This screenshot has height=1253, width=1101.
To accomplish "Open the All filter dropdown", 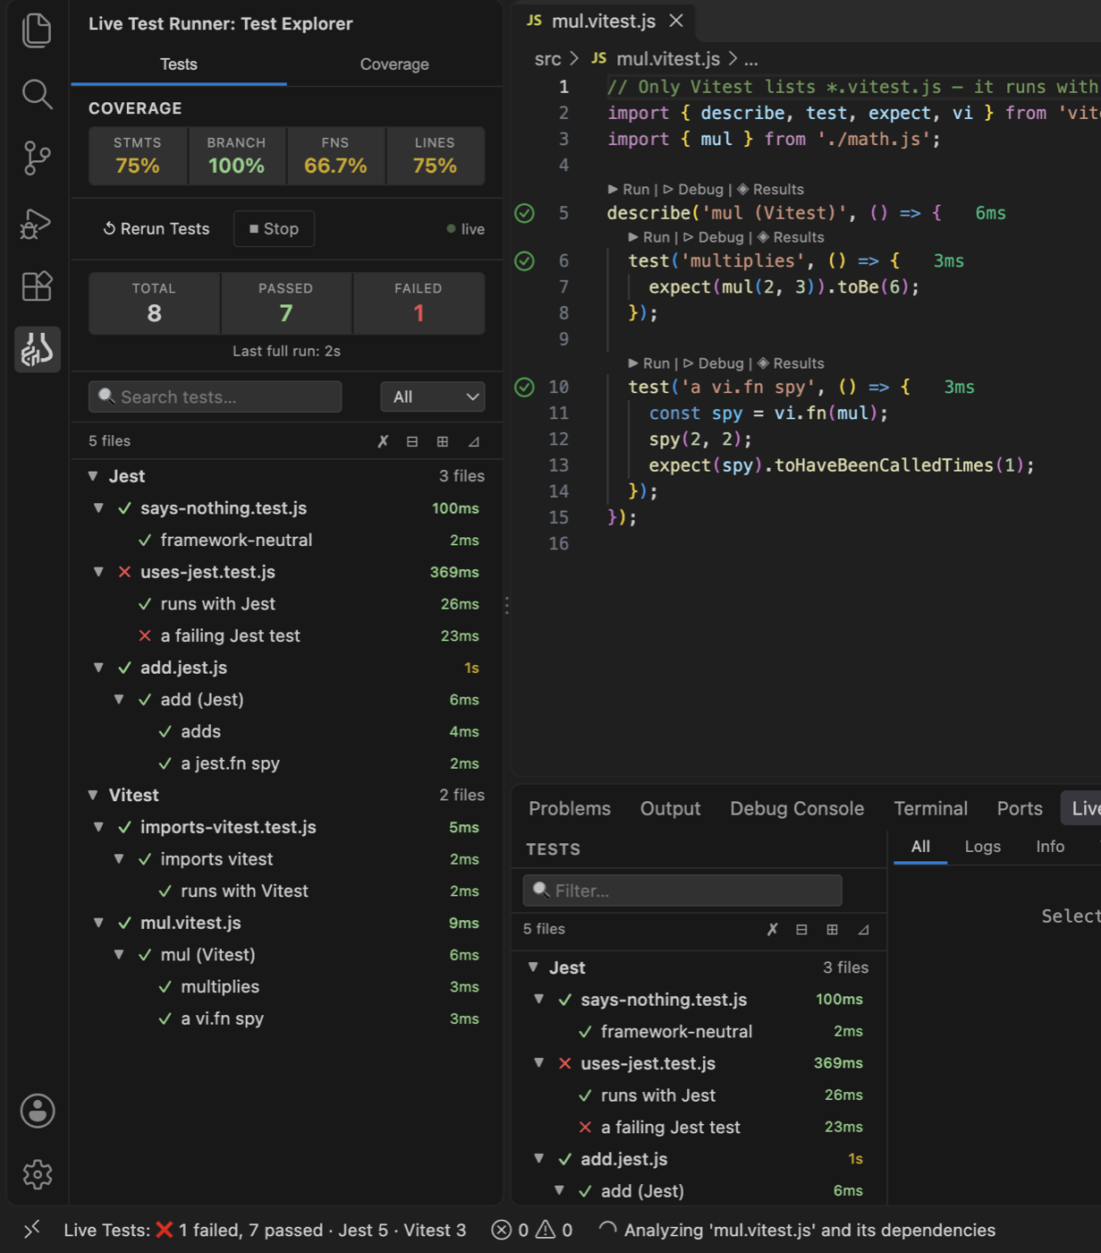I will point(433,396).
